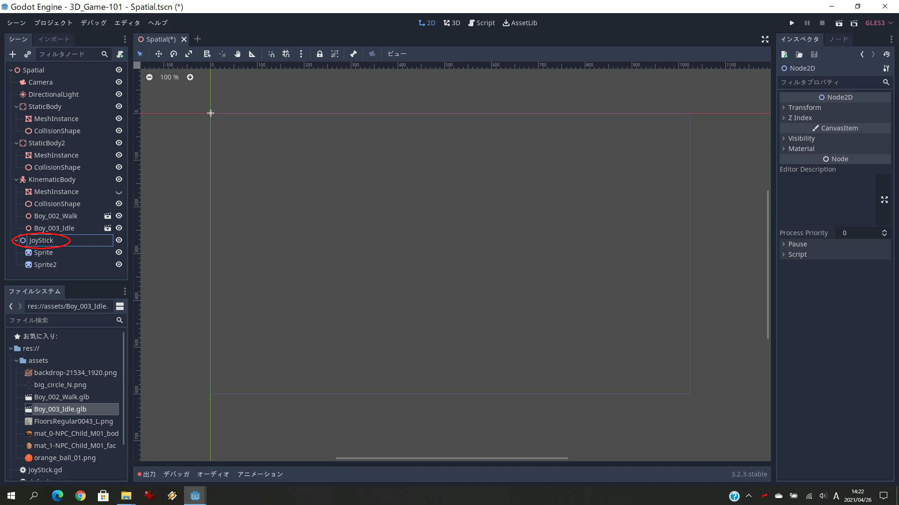899x505 pixels.
Task: Instance a scene file with the link icon
Action: tap(28, 54)
